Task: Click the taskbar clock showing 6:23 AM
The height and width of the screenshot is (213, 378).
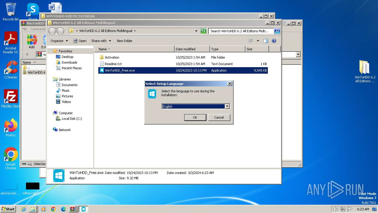Action: click(363, 209)
